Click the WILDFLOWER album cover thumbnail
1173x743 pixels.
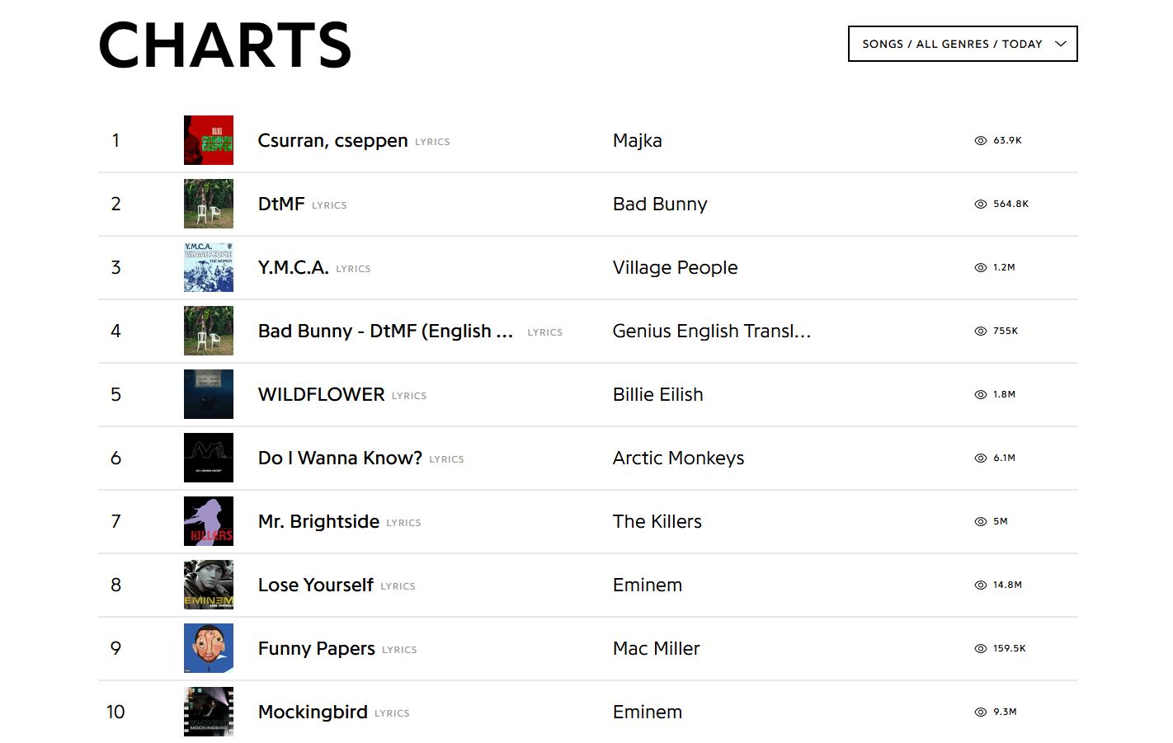(x=209, y=394)
